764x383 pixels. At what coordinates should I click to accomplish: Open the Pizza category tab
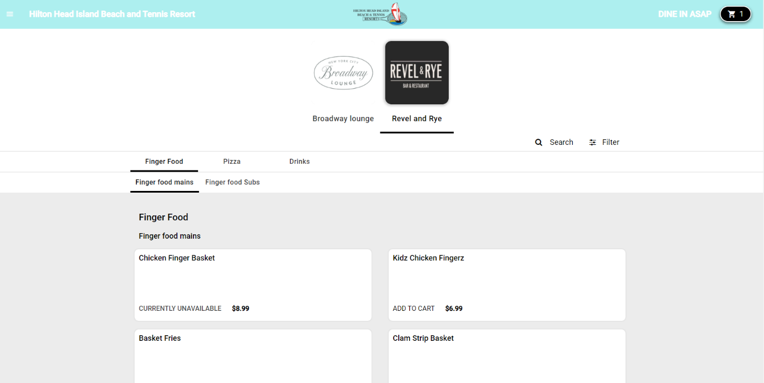tap(232, 162)
